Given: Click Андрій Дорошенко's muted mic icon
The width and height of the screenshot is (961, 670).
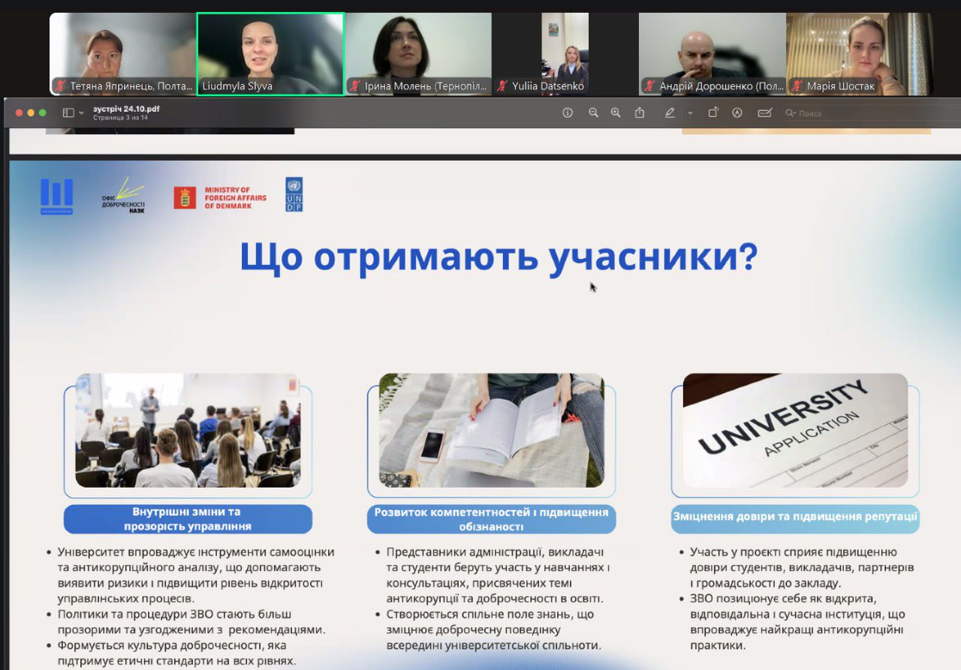Looking at the screenshot, I should coord(650,86).
